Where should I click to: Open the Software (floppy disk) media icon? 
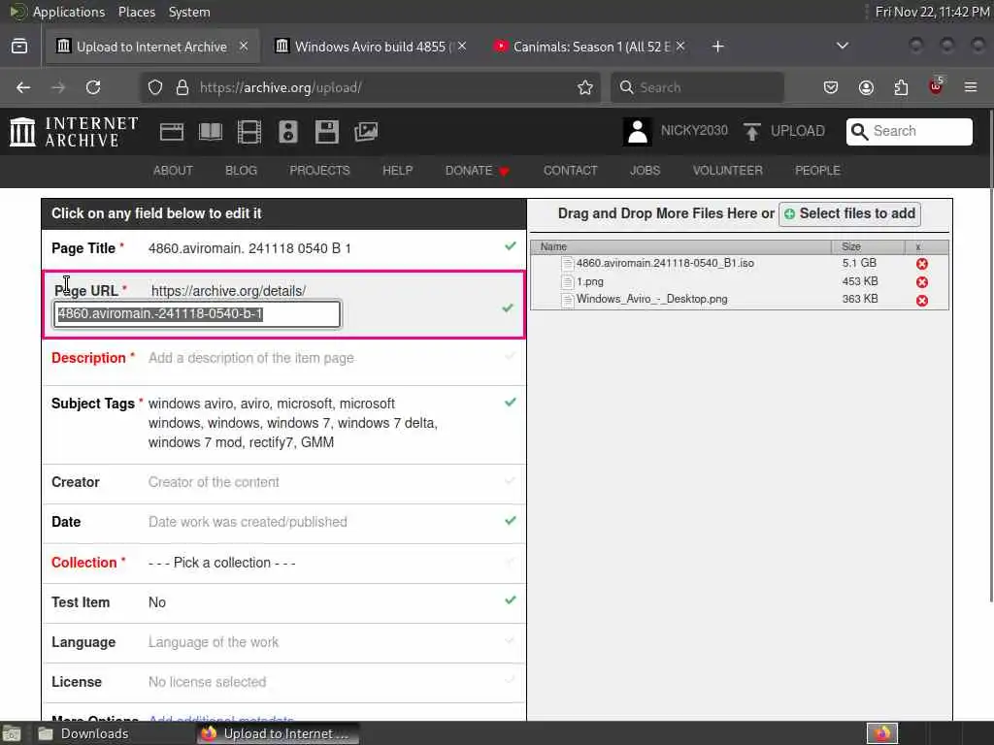327,132
